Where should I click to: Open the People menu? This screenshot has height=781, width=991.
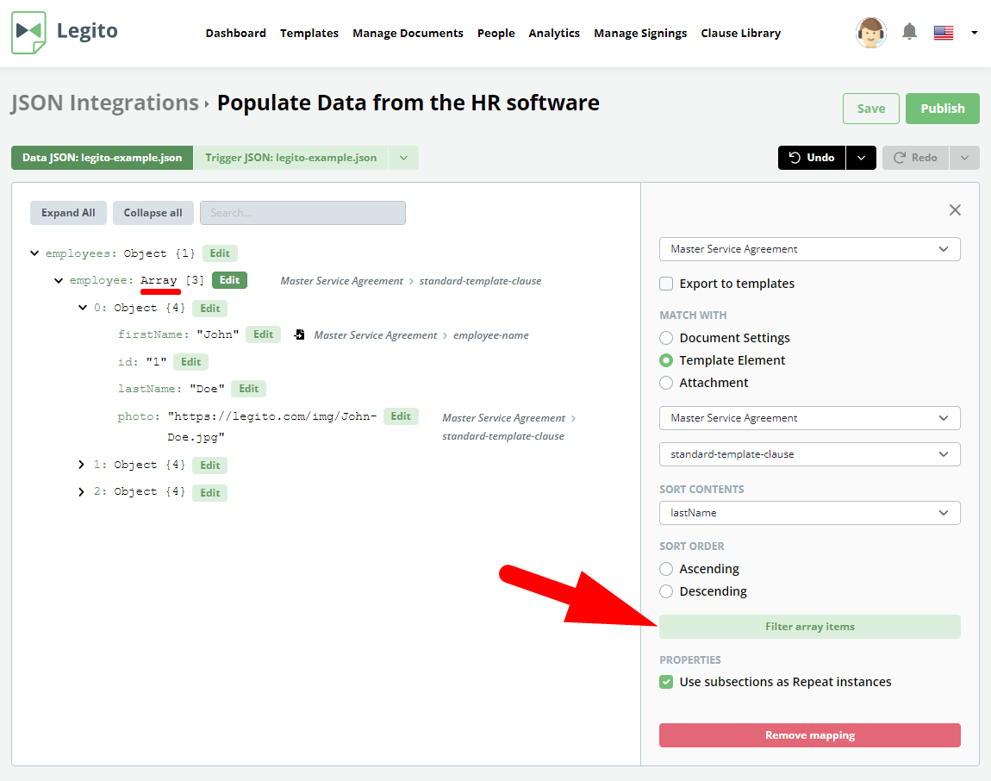pyautogui.click(x=496, y=33)
